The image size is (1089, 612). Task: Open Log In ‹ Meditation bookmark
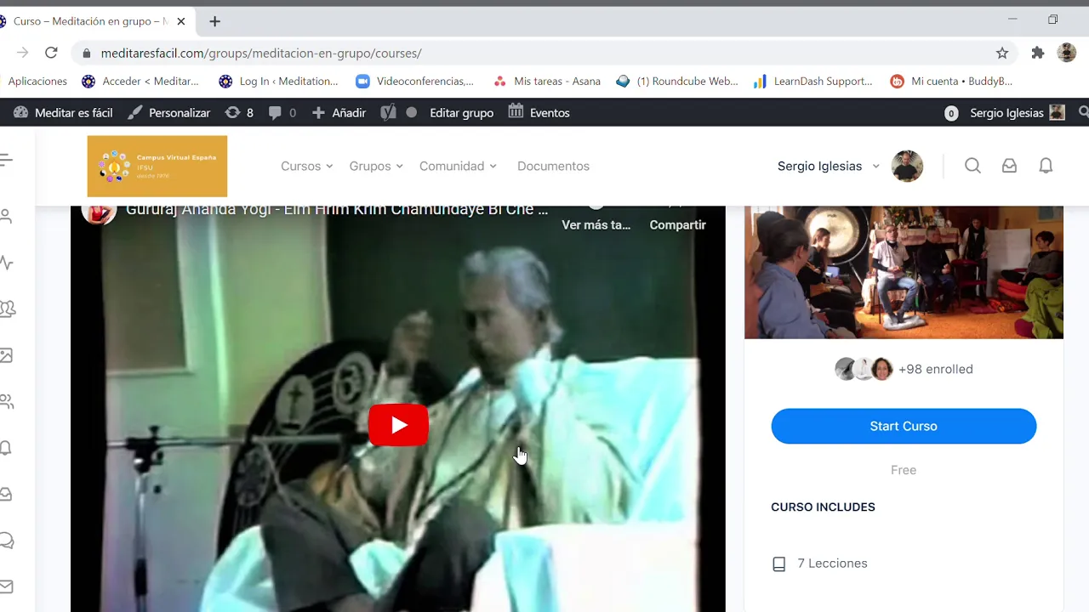click(278, 82)
